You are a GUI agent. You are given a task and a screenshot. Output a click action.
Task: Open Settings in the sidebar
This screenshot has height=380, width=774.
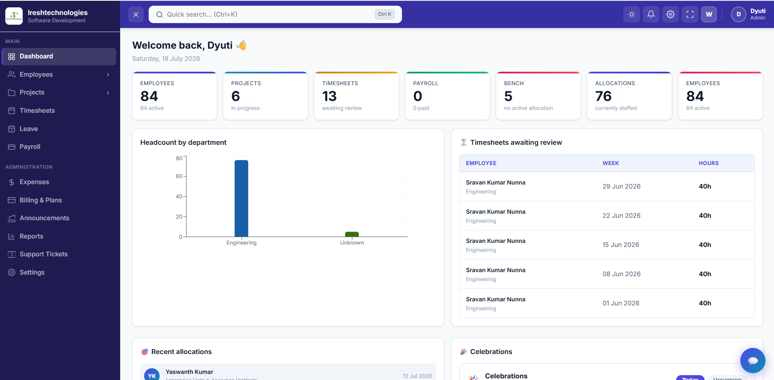click(x=59, y=273)
